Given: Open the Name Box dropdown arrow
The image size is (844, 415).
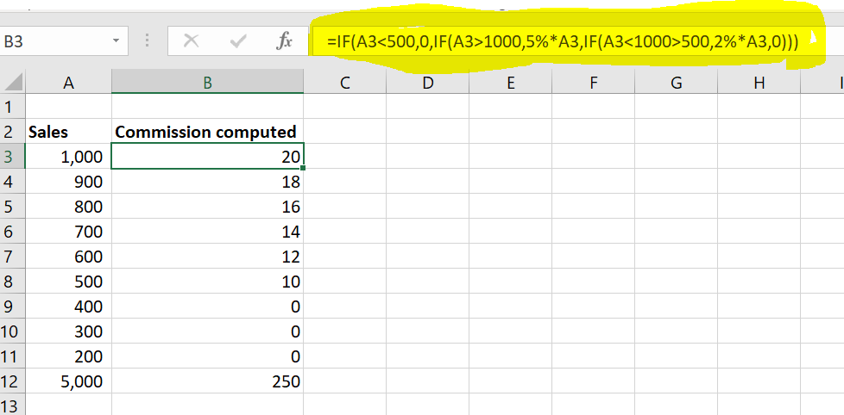Looking at the screenshot, I should coord(116,40).
